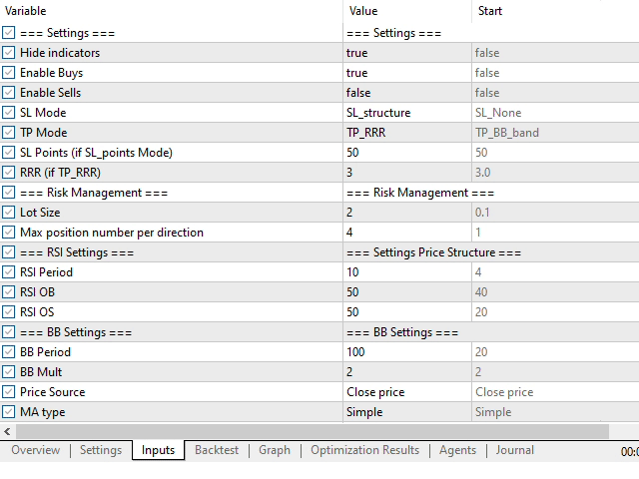Toggle the SL Points checkbox
The width and height of the screenshot is (639, 479).
(x=9, y=153)
